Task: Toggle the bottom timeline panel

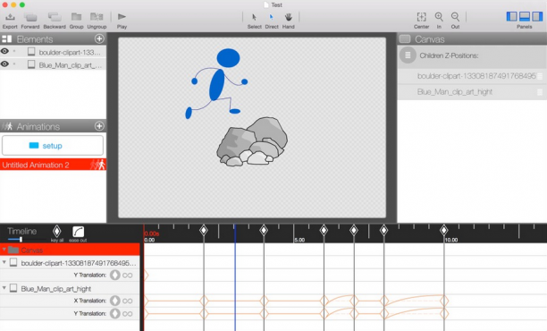Action: click(x=525, y=16)
